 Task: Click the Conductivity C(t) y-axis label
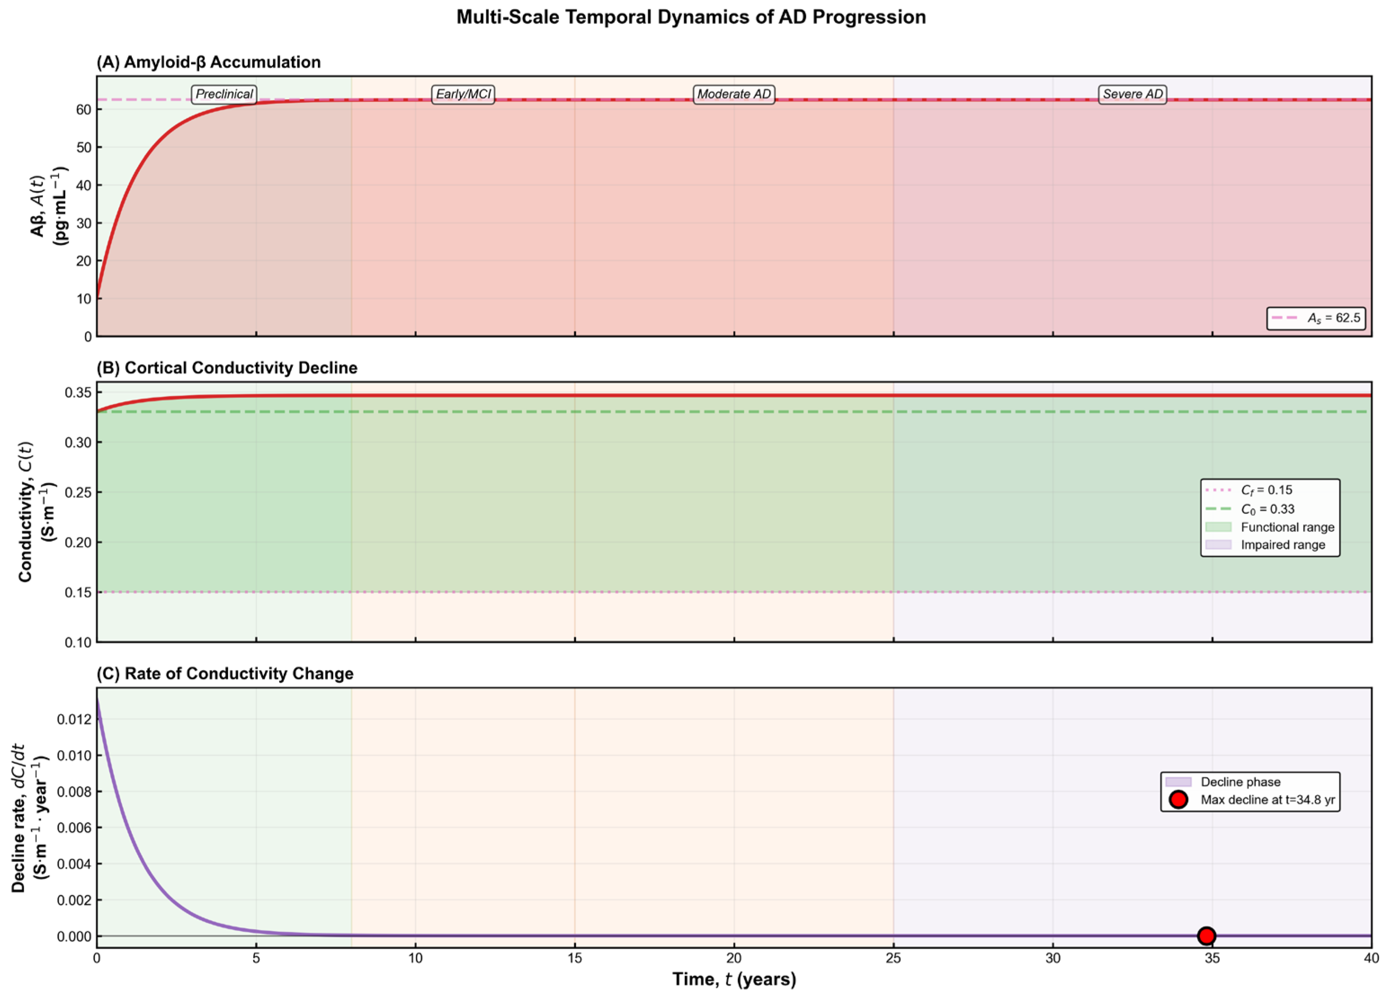tap(36, 512)
